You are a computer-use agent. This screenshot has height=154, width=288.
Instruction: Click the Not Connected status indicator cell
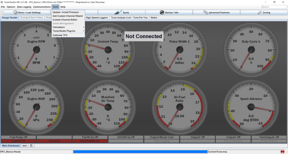(x=233, y=141)
